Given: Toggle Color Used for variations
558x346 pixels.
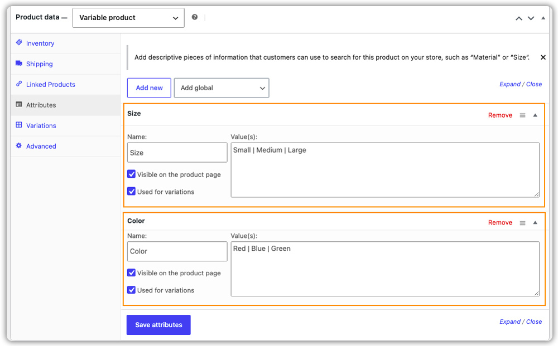Looking at the screenshot, I should [131, 290].
